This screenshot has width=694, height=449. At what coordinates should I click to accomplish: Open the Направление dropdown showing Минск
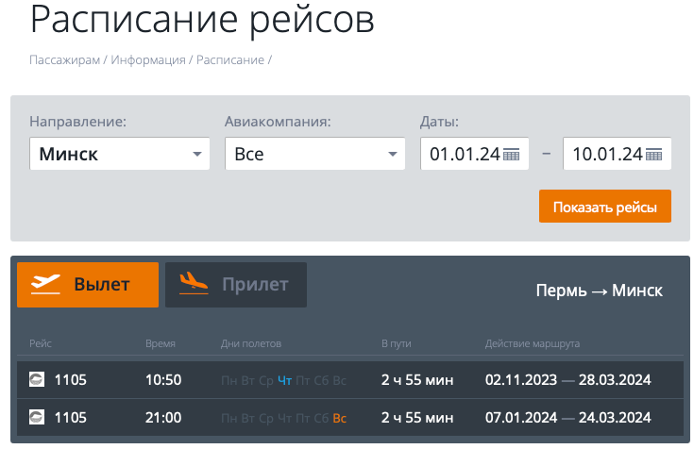(120, 154)
